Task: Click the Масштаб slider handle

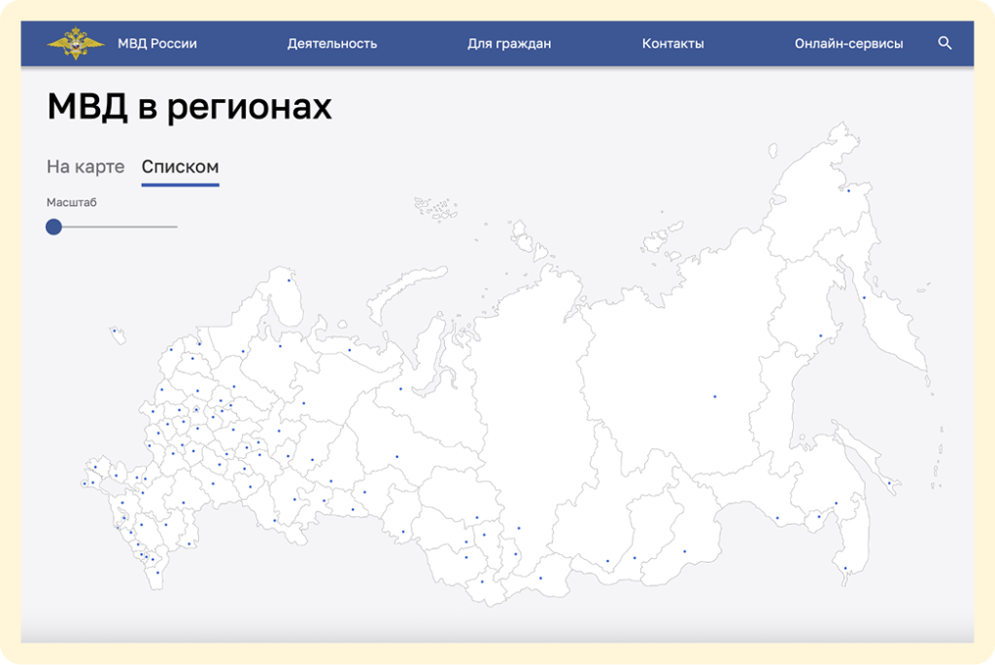Action: pos(54,227)
